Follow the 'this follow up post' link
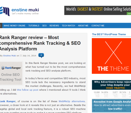 28,90
